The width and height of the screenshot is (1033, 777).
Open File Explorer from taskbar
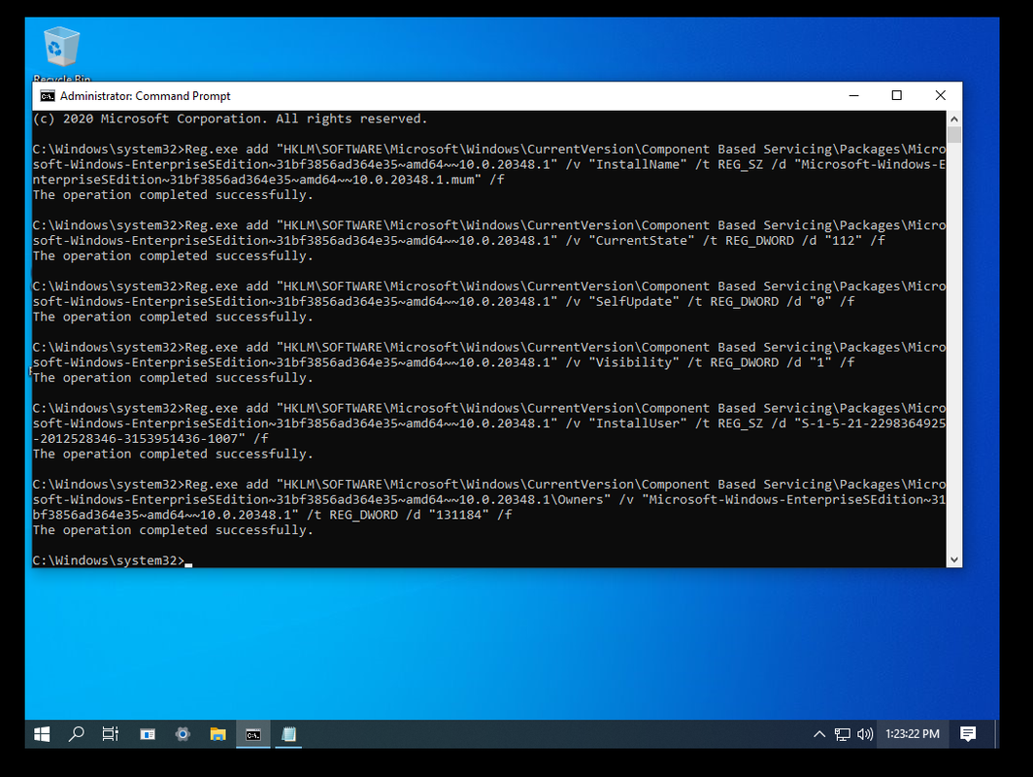(x=218, y=734)
